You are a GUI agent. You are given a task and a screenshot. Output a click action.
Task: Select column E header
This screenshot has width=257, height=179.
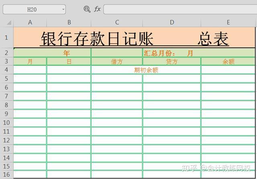[x=228, y=22]
